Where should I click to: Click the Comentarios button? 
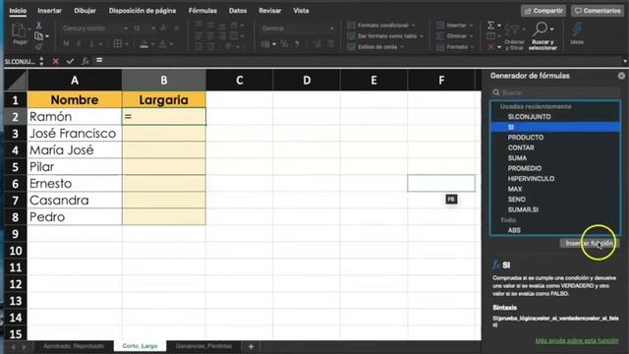[x=598, y=11]
